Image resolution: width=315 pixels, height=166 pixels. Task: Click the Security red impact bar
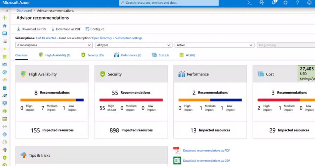point(131,100)
